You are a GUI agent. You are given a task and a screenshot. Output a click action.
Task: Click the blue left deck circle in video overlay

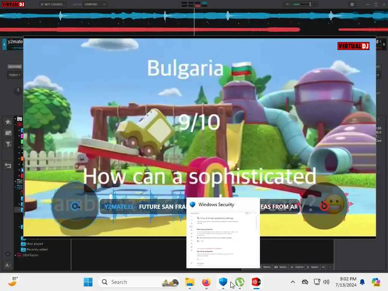coord(75,206)
